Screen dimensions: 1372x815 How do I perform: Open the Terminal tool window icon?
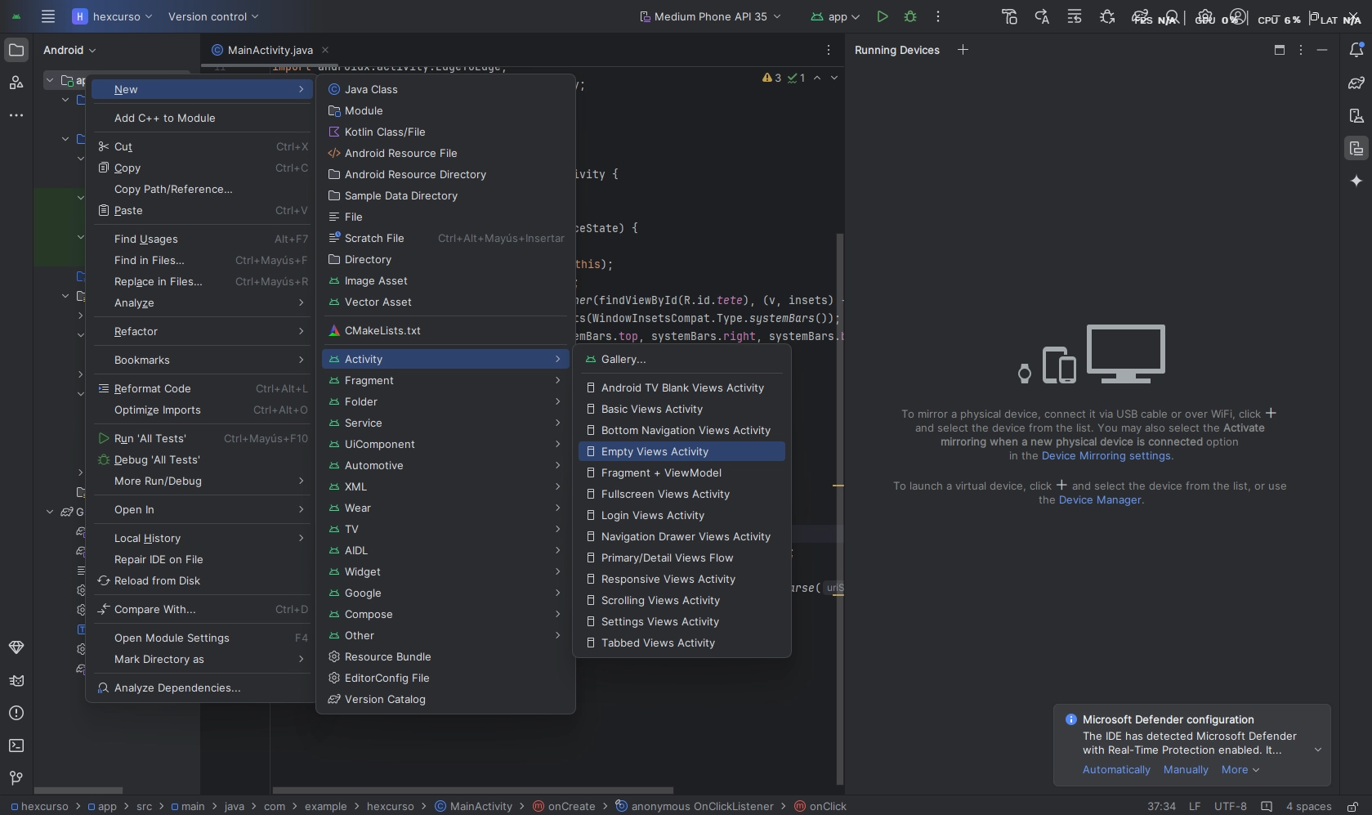coord(16,746)
